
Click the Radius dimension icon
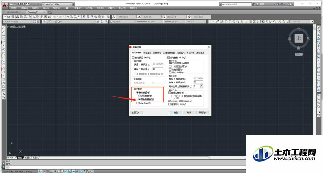pos(226,21)
